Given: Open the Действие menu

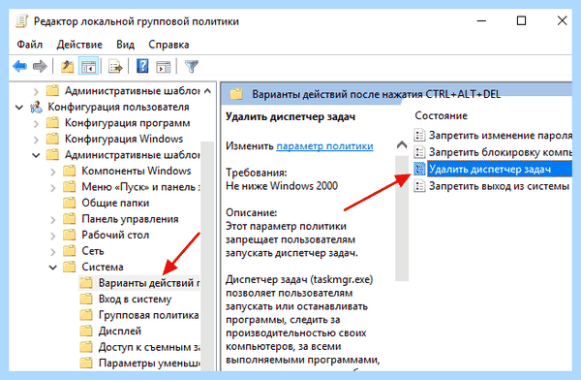Looking at the screenshot, I should pyautogui.click(x=79, y=45).
